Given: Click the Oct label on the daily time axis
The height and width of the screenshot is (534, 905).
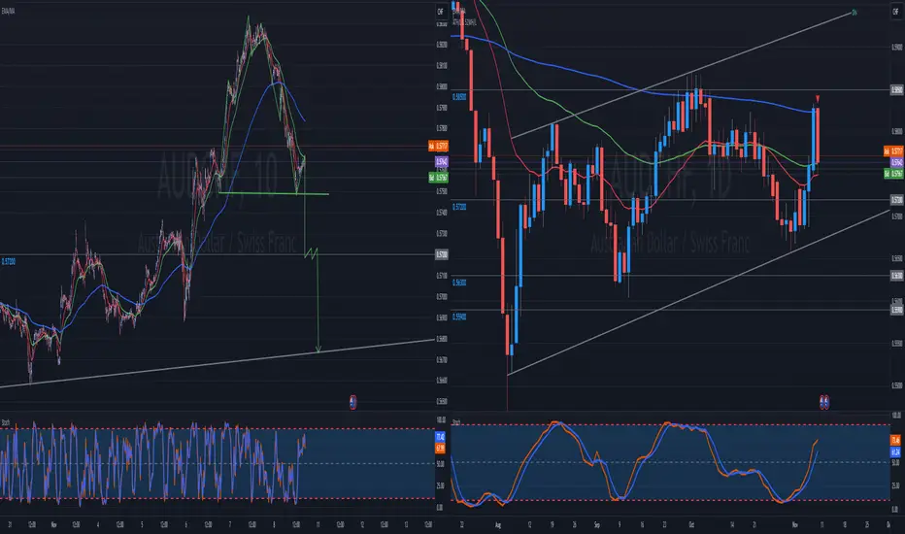Looking at the screenshot, I should [691, 524].
